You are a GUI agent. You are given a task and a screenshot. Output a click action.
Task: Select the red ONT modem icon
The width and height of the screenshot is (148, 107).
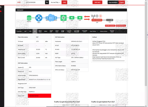pyautogui.click(x=97, y=20)
